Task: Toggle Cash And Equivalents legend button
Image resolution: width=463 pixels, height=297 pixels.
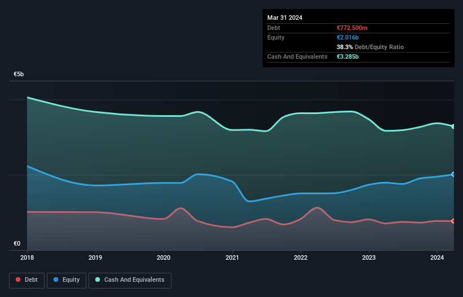Action: click(x=130, y=280)
